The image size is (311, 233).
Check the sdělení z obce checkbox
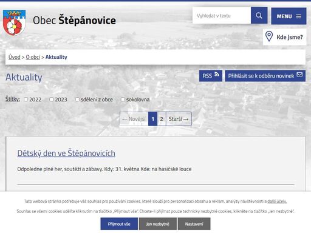[77, 100]
